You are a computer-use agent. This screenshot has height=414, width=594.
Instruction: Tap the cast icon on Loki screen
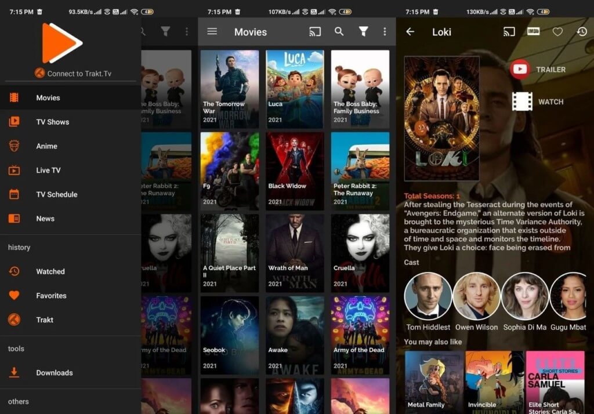(x=509, y=32)
